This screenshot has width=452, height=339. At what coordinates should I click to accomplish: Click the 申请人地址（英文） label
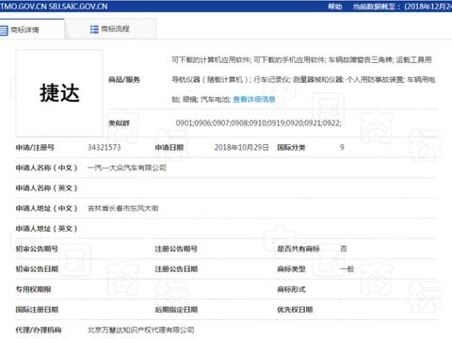tap(46, 229)
